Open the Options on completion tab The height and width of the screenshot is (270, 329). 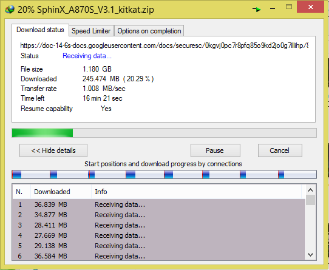click(x=149, y=31)
